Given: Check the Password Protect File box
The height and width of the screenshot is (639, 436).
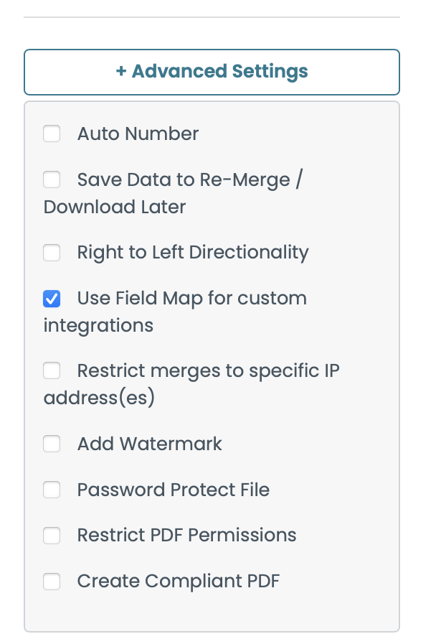Looking at the screenshot, I should (52, 490).
